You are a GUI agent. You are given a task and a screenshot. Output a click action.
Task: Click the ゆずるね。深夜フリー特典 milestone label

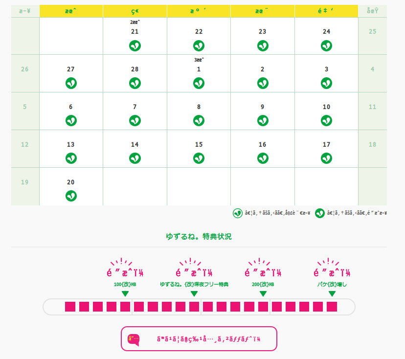(x=194, y=284)
